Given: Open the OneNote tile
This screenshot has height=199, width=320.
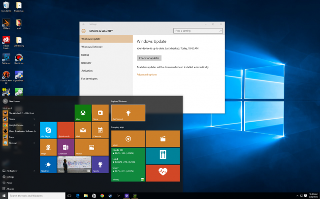Looking at the screenshot, I should click(65, 147).
